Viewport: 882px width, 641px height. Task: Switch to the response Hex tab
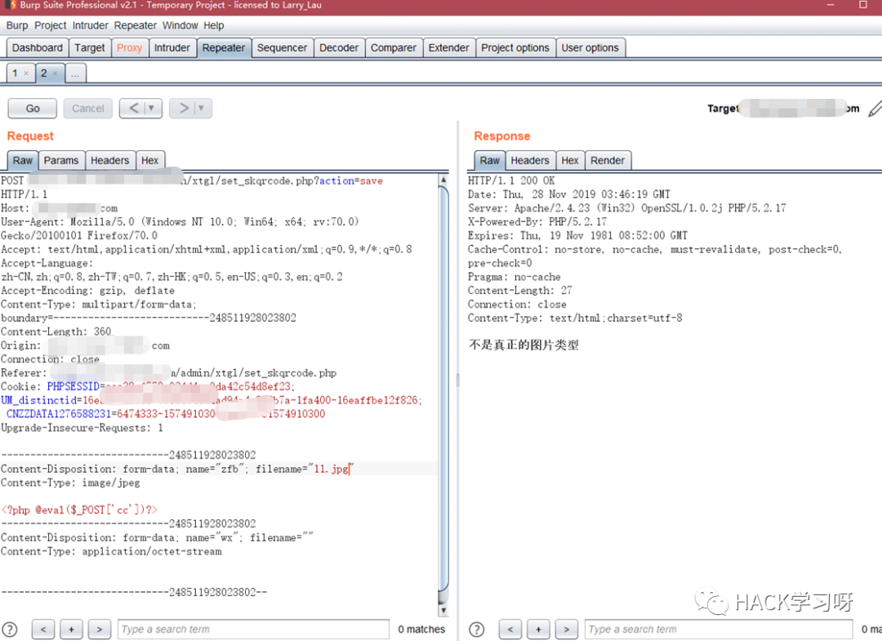coord(570,160)
